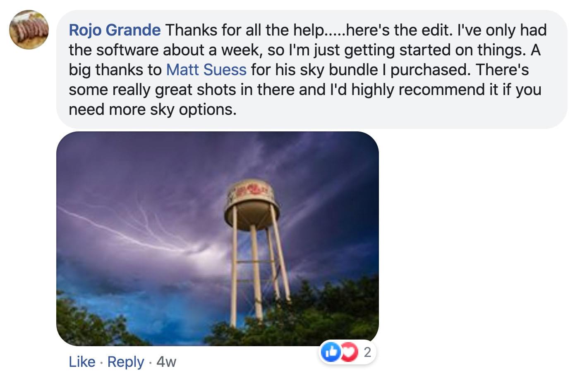
Task: Open Rojo Grande's profile name link
Action: click(x=115, y=30)
